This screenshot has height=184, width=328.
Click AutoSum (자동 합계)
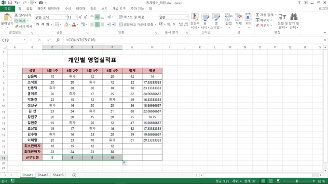(x=265, y=15)
